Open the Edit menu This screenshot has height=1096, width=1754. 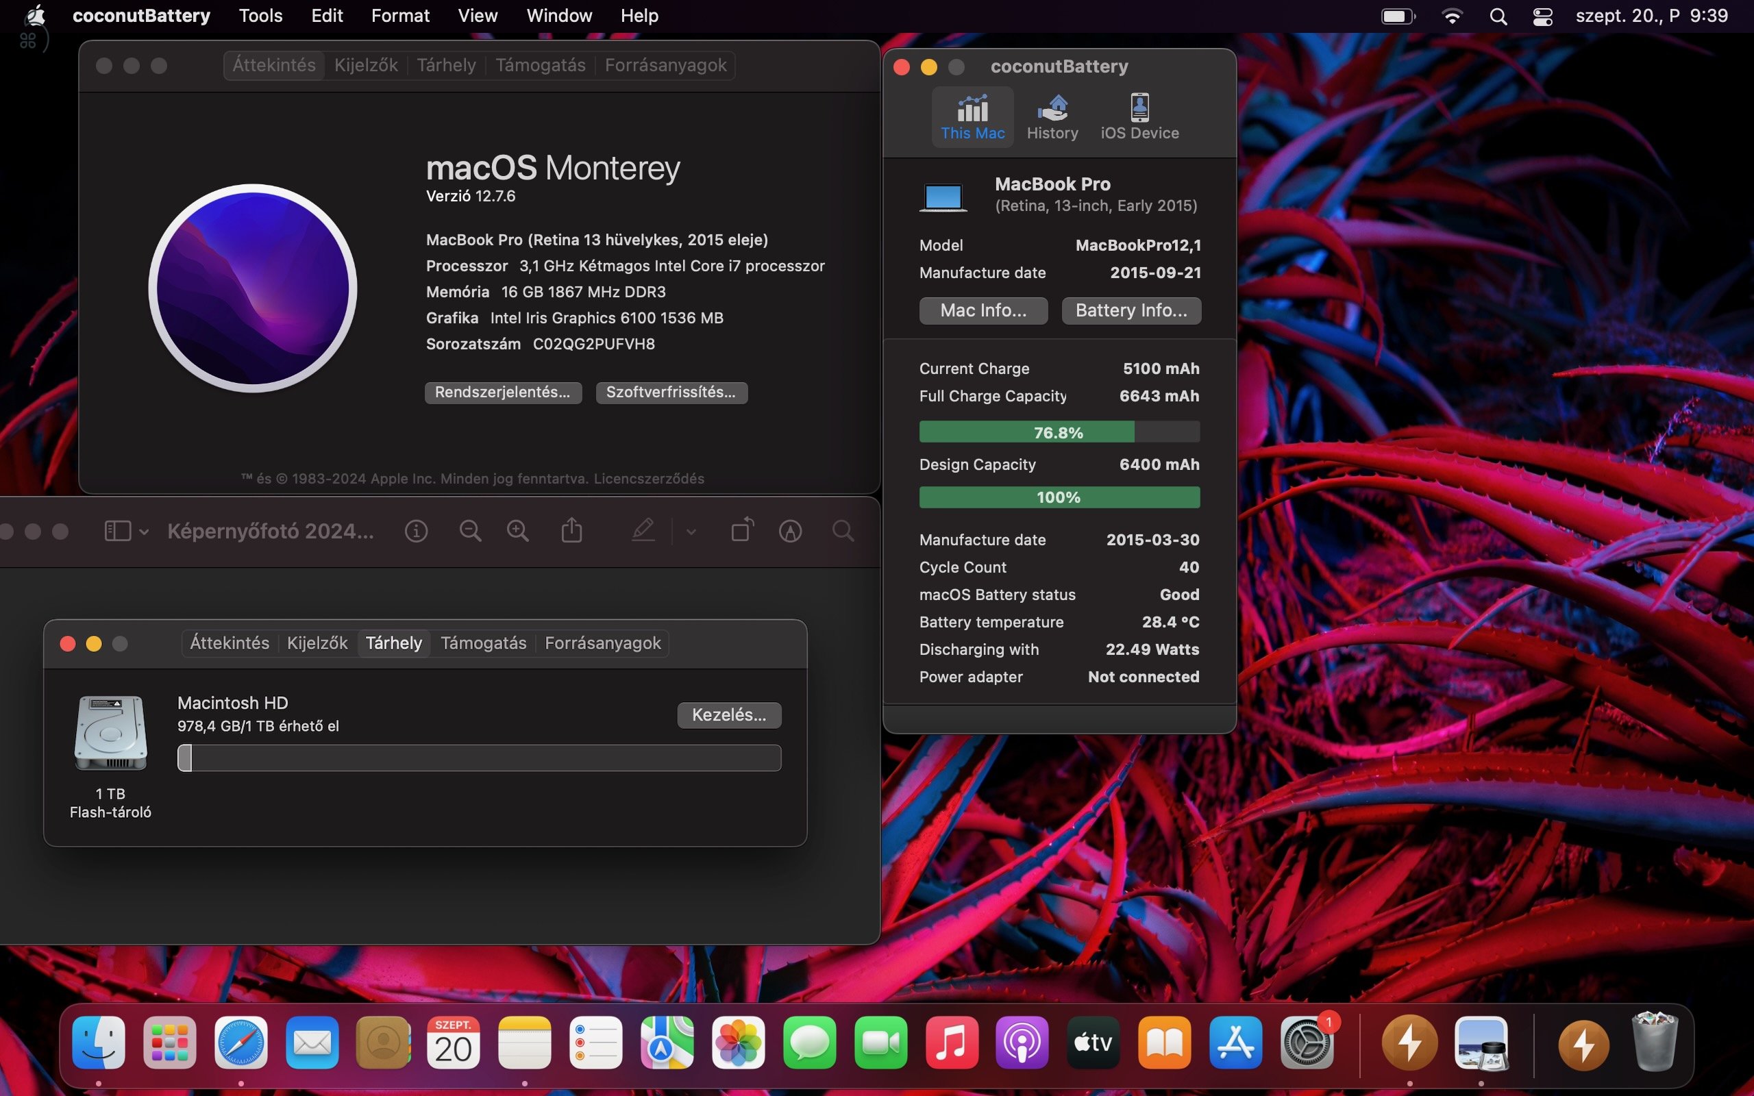click(327, 15)
